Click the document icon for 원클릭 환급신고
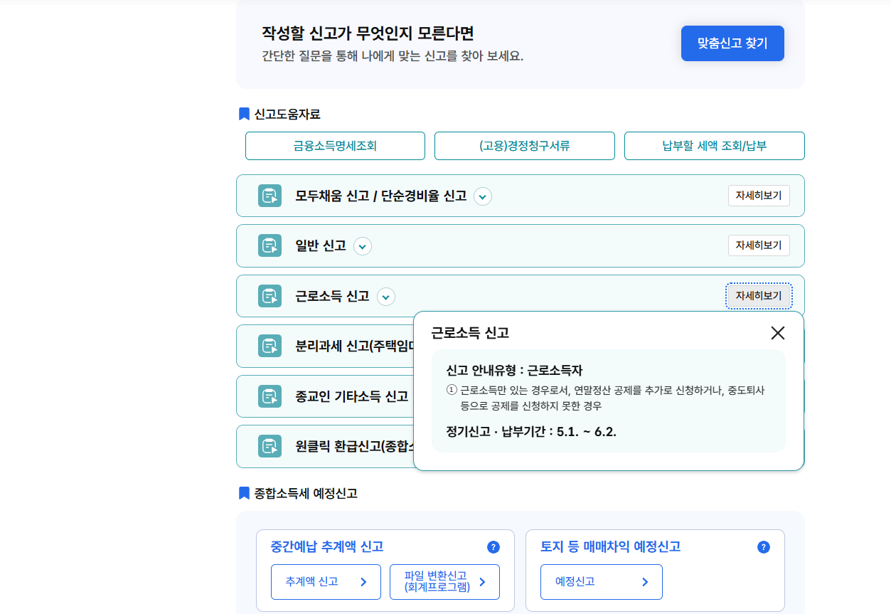The image size is (891, 614). coord(270,447)
